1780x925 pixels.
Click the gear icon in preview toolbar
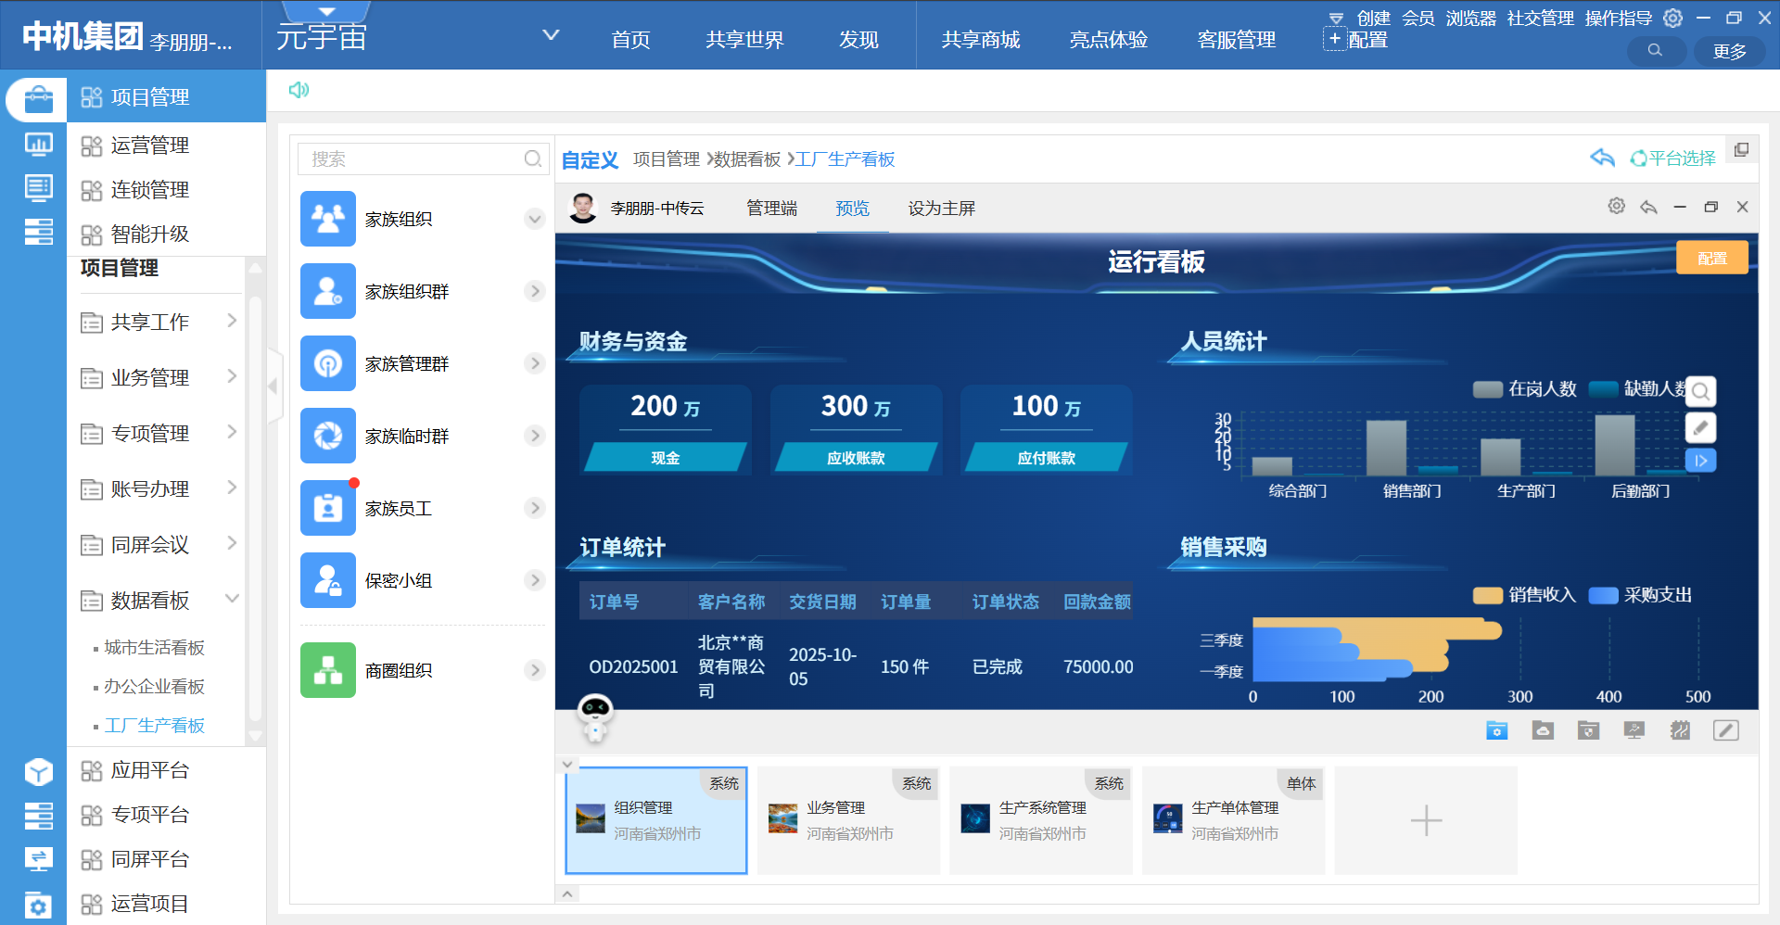point(1616,207)
